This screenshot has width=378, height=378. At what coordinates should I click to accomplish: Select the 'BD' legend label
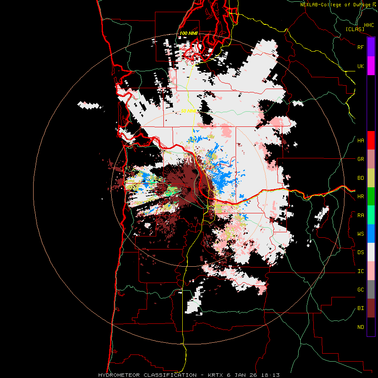pyautogui.click(x=360, y=178)
